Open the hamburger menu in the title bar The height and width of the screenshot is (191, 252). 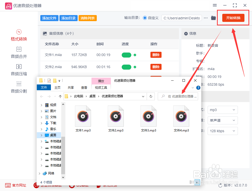(x=215, y=6)
